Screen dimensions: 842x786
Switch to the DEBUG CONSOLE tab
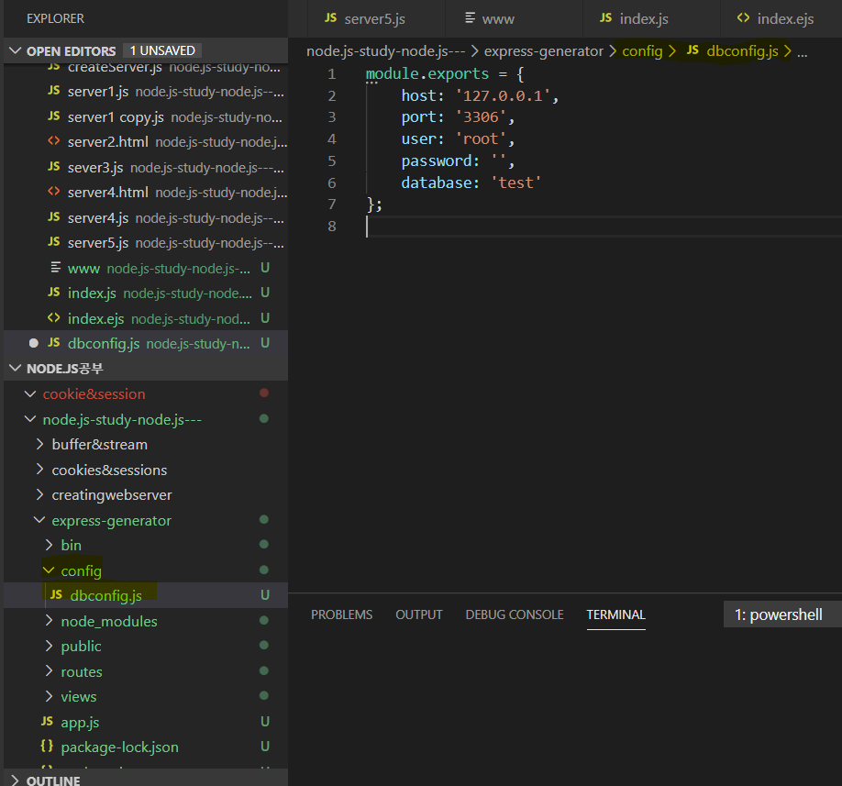[514, 614]
